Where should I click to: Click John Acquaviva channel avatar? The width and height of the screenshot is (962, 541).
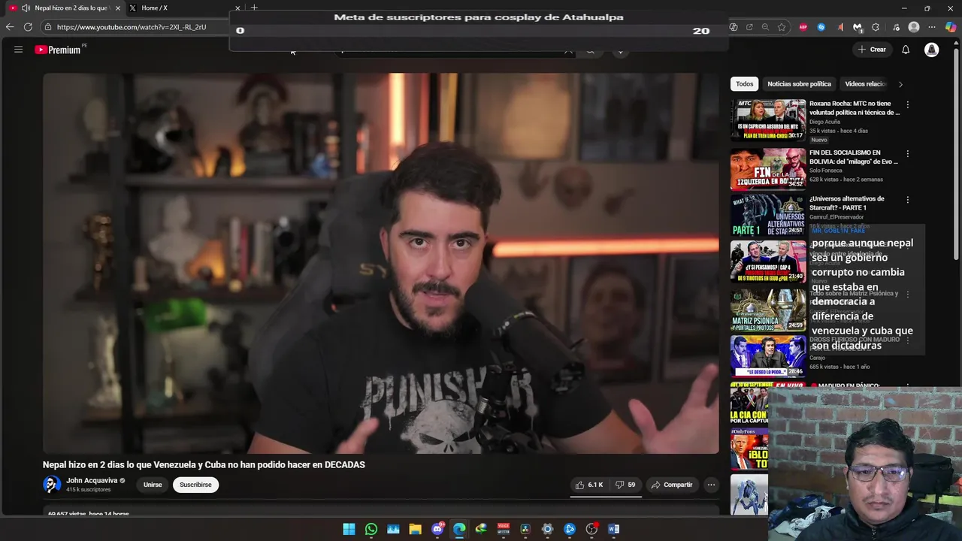pos(52,485)
